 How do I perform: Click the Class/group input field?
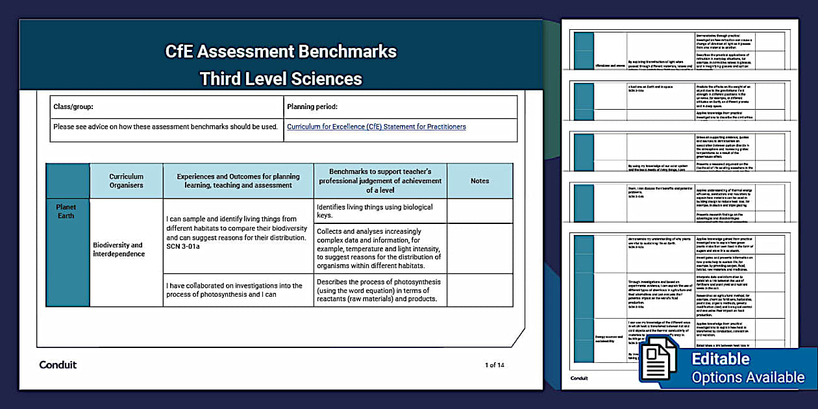[x=166, y=106]
